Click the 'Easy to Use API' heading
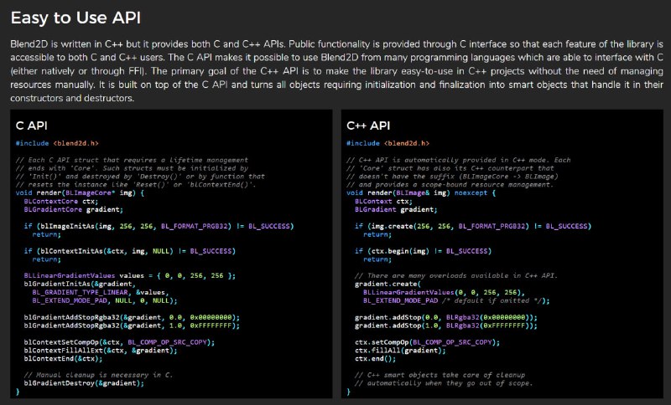 click(x=75, y=18)
